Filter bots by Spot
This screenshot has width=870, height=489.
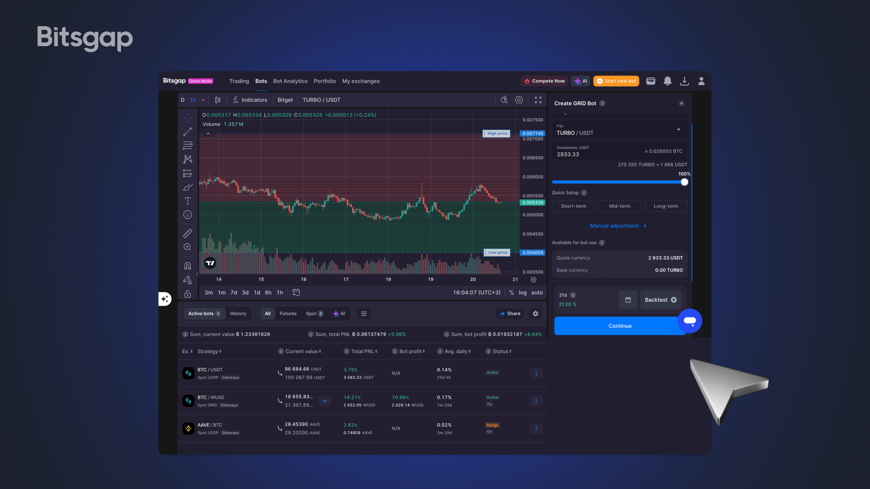[x=314, y=313]
